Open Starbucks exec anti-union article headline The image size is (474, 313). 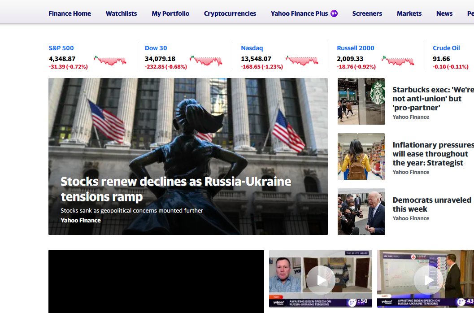433,99
